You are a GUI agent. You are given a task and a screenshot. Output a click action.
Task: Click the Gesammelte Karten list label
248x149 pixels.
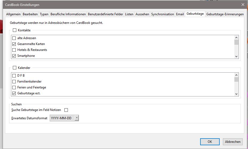pos(31,44)
